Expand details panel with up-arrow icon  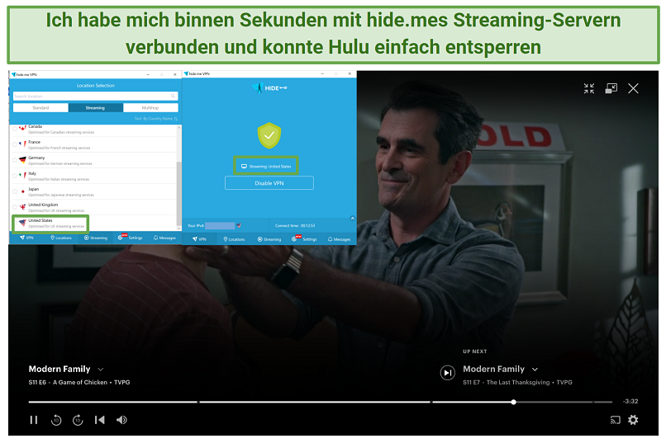tap(352, 219)
